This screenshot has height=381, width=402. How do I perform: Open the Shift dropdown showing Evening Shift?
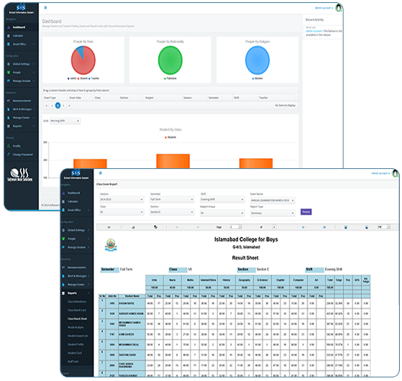[222, 199]
